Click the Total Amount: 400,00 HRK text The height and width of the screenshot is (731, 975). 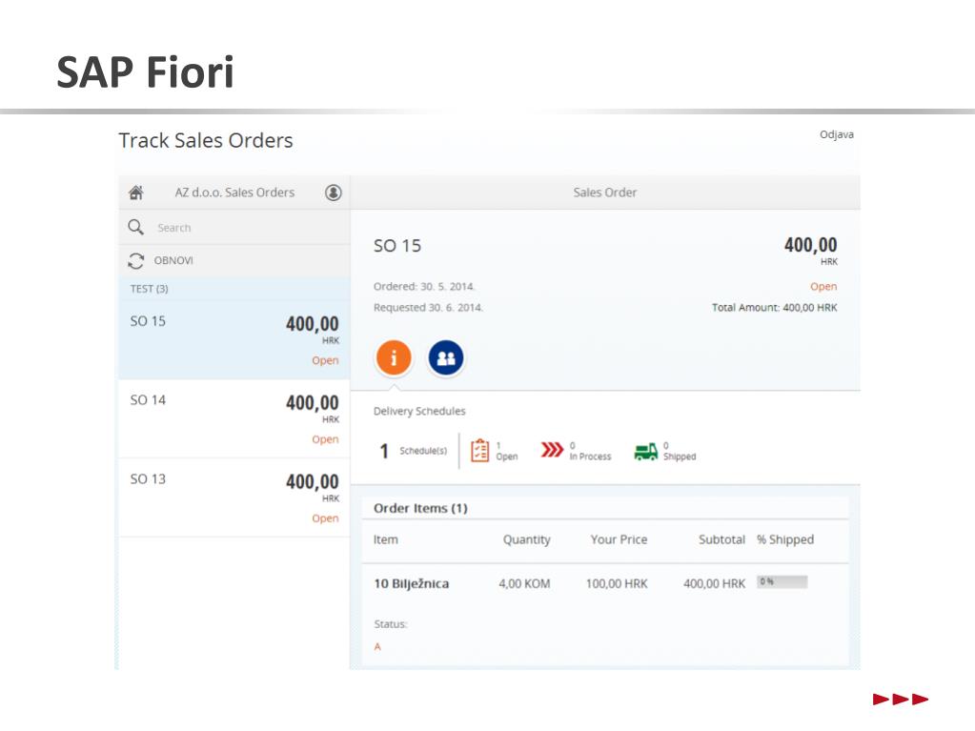774,308
